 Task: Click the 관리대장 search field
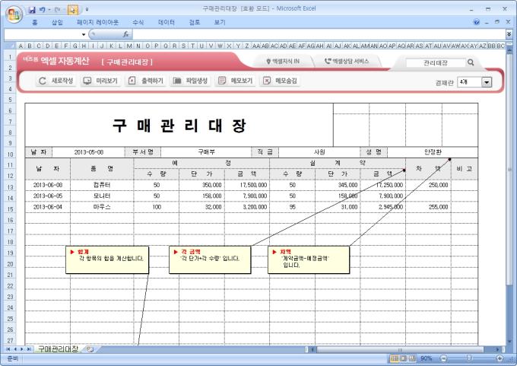tap(436, 62)
